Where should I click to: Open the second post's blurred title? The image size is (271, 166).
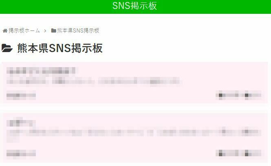tap(21, 122)
